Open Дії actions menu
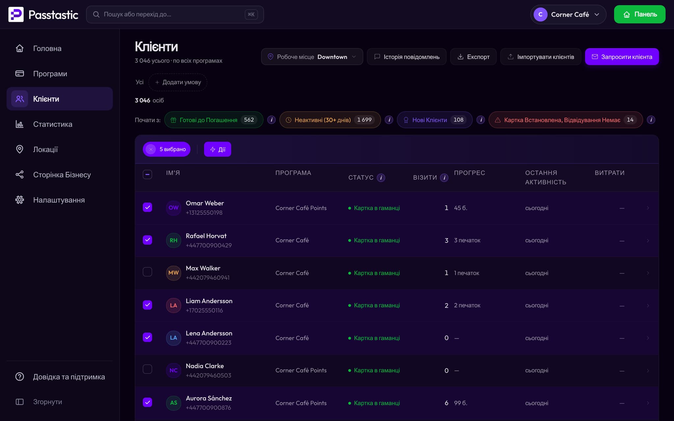674x421 pixels. click(218, 149)
